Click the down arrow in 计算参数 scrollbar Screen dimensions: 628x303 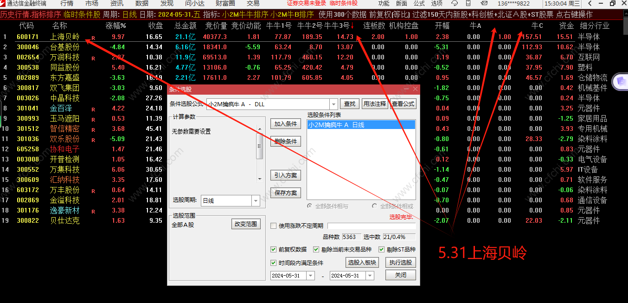click(260, 179)
